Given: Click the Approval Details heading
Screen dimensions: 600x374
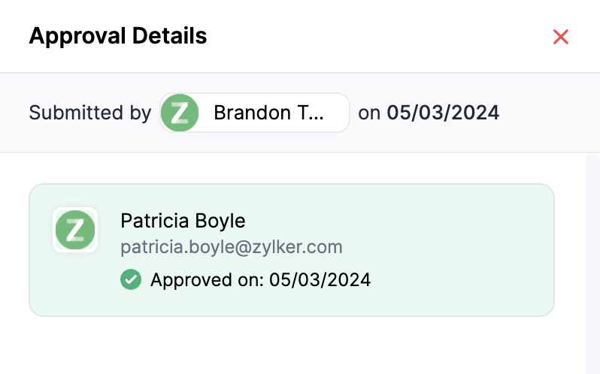Looking at the screenshot, I should [118, 35].
